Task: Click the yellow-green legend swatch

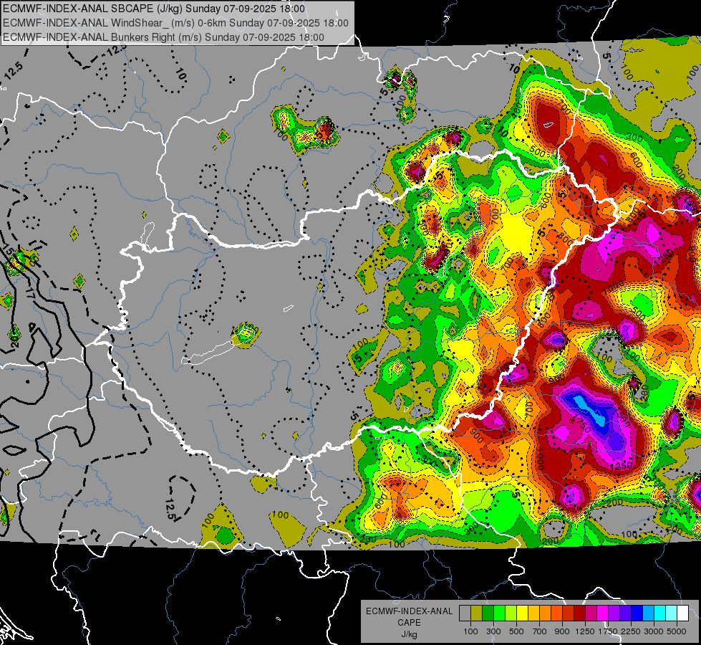Action: [511, 613]
